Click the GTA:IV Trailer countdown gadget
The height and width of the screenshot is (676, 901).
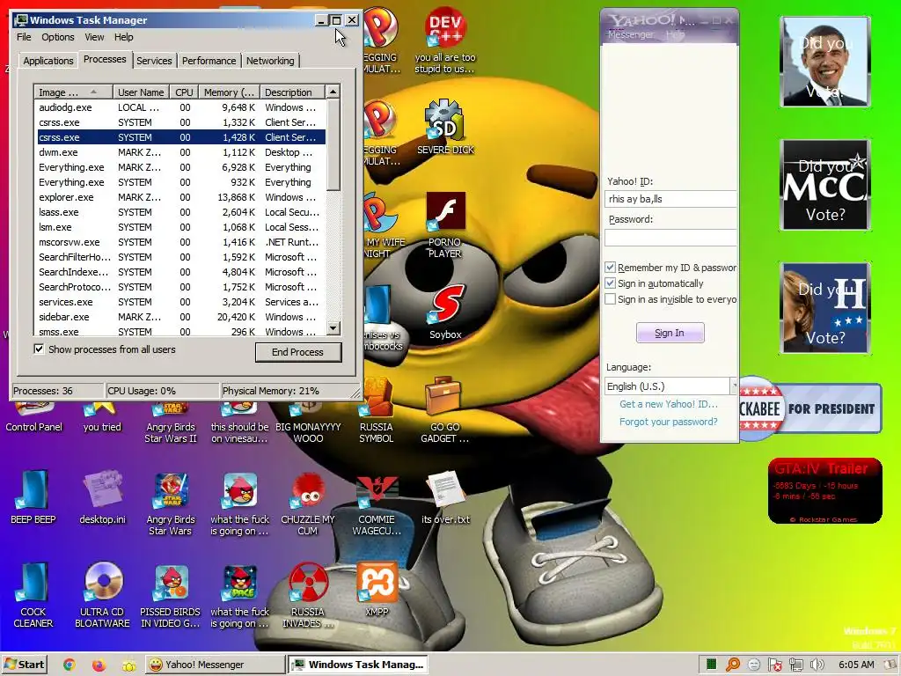tap(824, 491)
